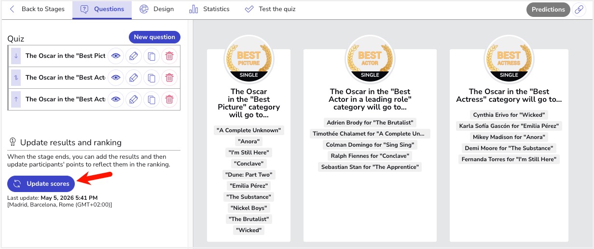Go back to Stages
This screenshot has height=249, width=594.
(37, 9)
